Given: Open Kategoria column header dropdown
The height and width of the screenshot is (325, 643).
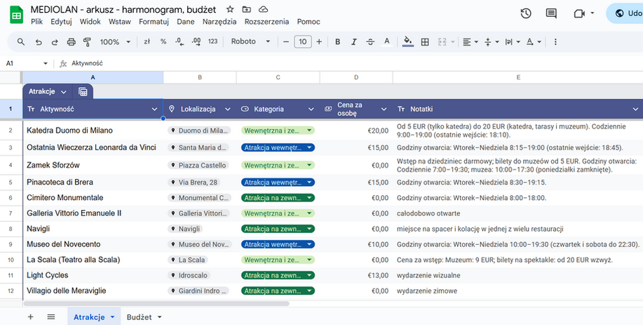Looking at the screenshot, I should (x=311, y=110).
